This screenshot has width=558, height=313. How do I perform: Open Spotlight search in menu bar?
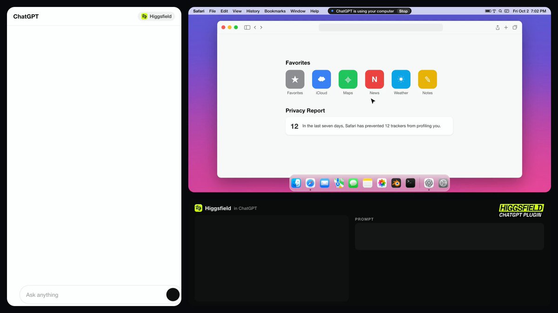500,11
